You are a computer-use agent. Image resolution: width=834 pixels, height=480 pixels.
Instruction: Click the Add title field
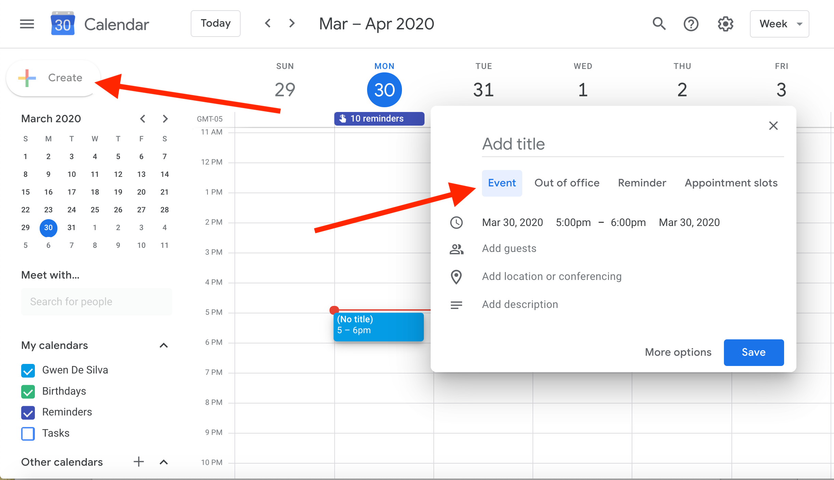pos(632,144)
